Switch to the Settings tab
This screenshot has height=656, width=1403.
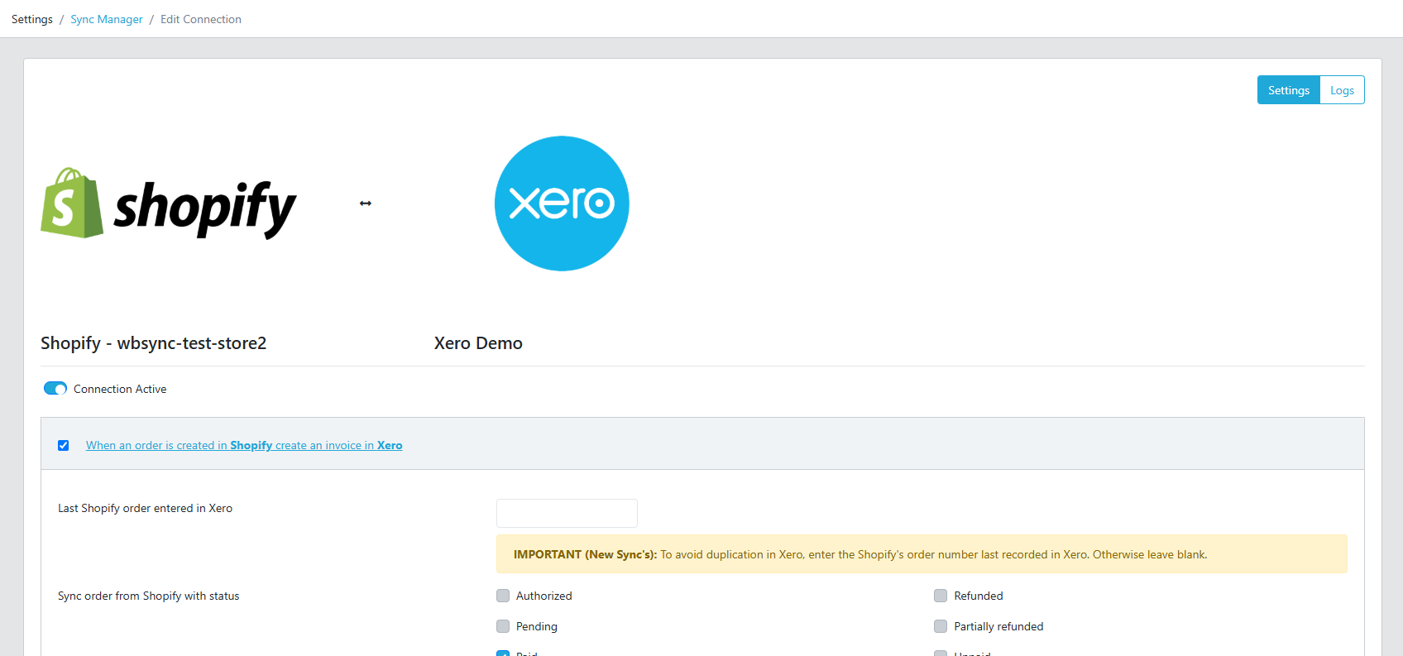click(1289, 90)
